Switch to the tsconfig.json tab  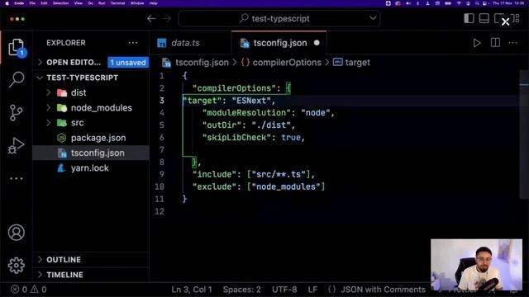click(279, 43)
